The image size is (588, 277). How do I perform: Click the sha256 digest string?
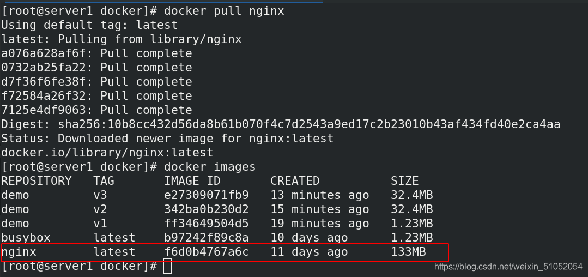309,124
